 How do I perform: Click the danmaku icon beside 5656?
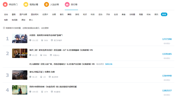(42, 40)
